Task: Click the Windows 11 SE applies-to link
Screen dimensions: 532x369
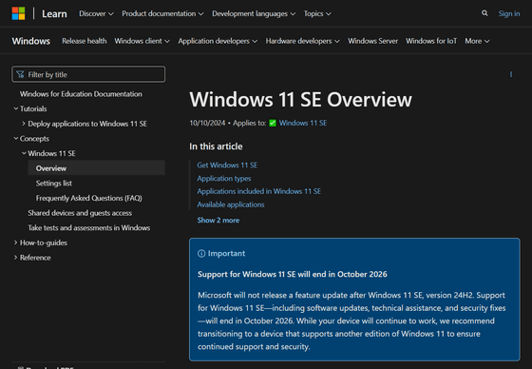Action: coord(303,123)
